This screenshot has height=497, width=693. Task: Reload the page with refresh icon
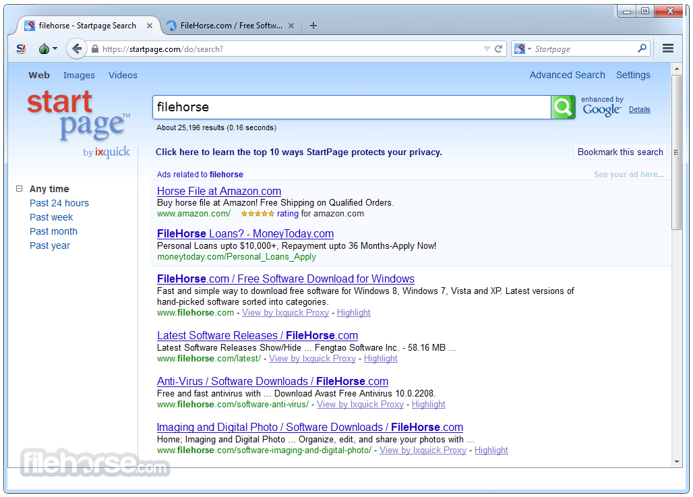click(499, 49)
